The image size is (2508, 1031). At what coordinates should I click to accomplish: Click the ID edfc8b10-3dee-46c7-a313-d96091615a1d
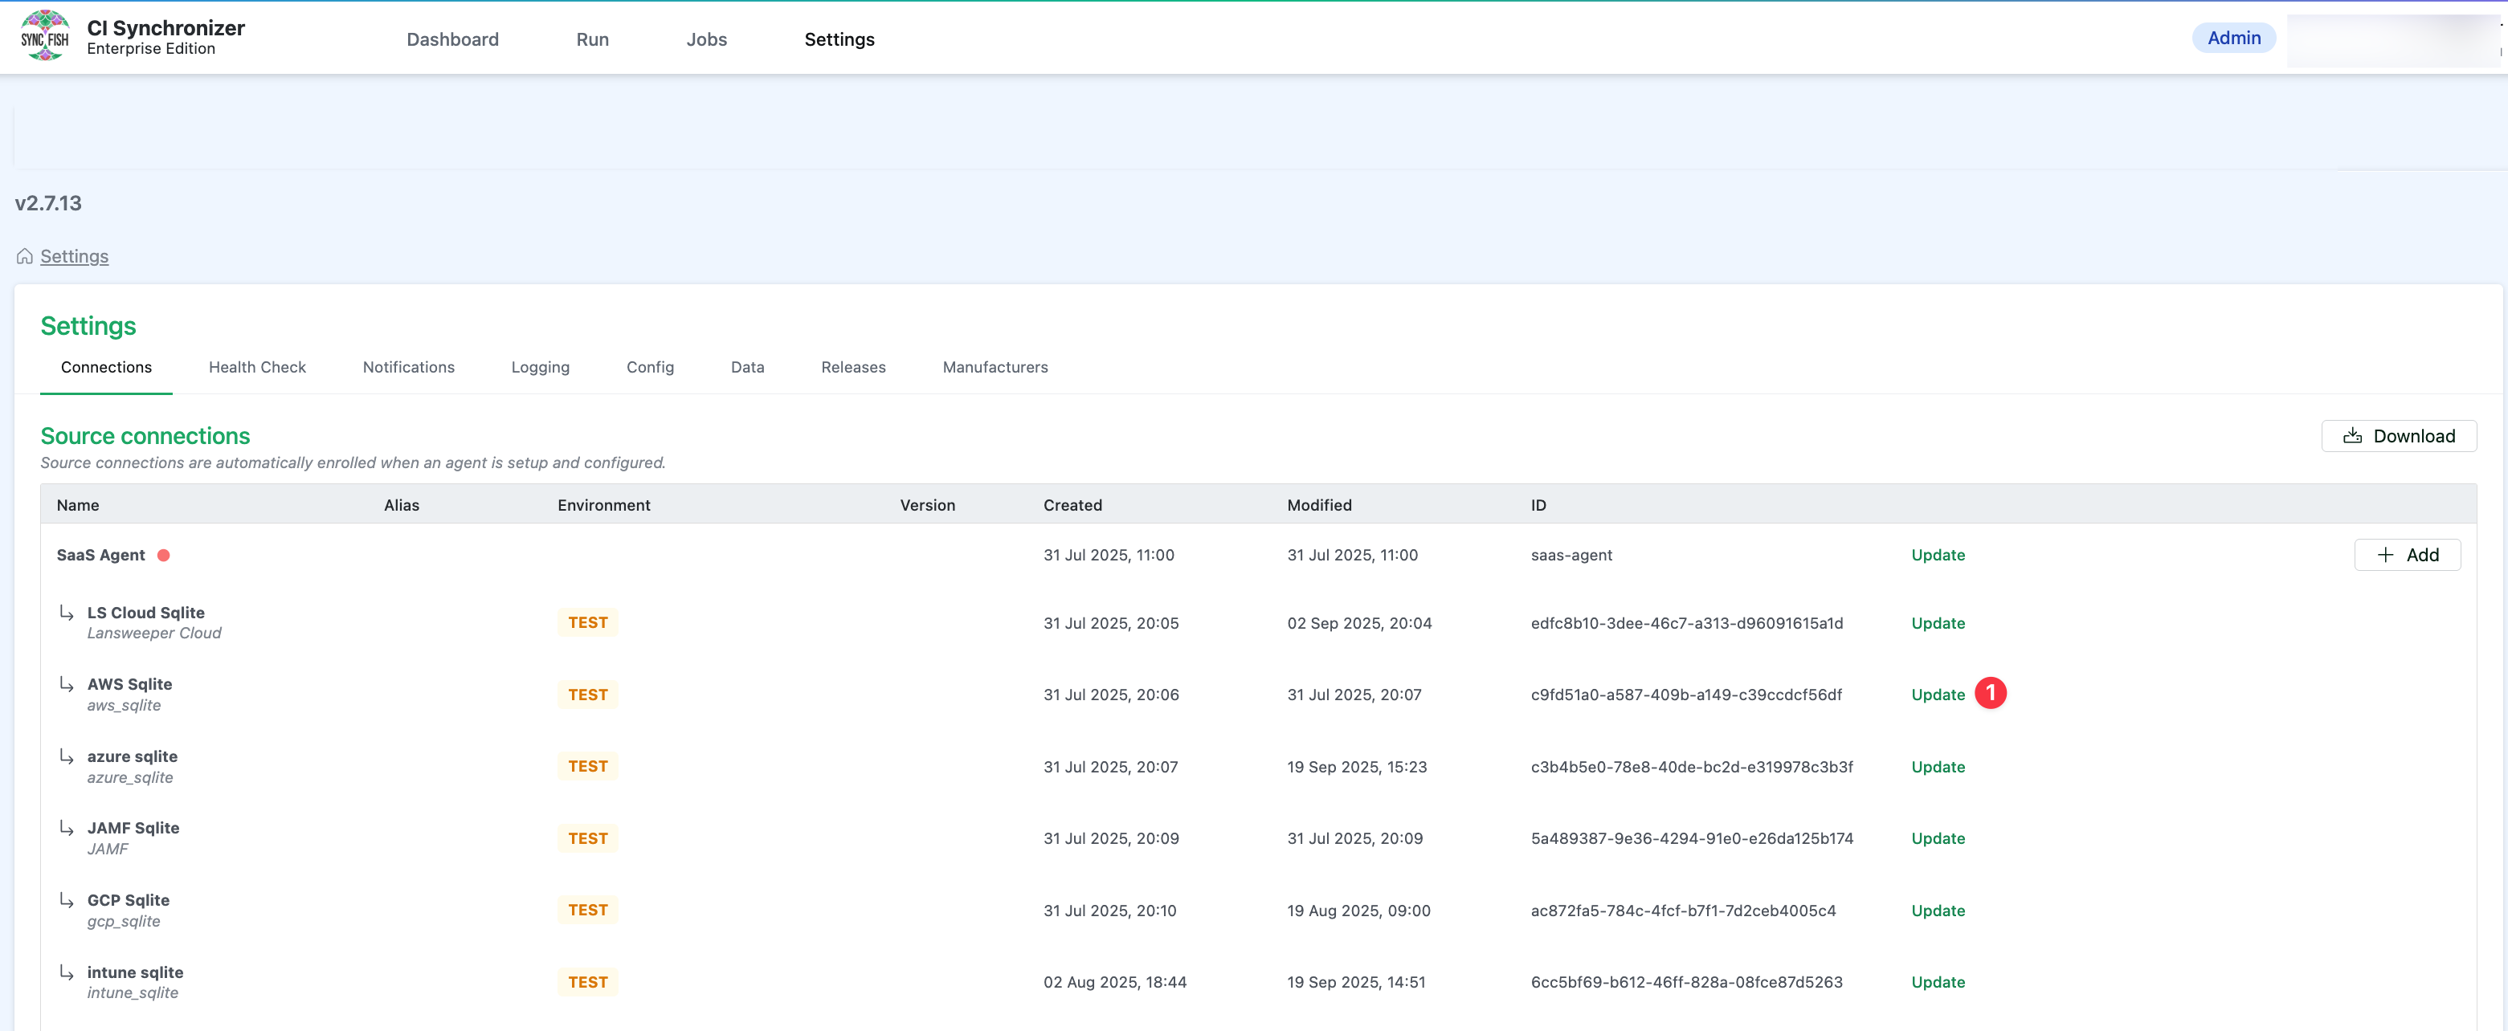(1686, 623)
